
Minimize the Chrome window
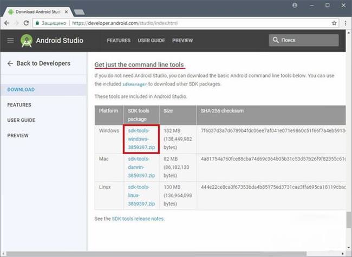coord(311,5)
